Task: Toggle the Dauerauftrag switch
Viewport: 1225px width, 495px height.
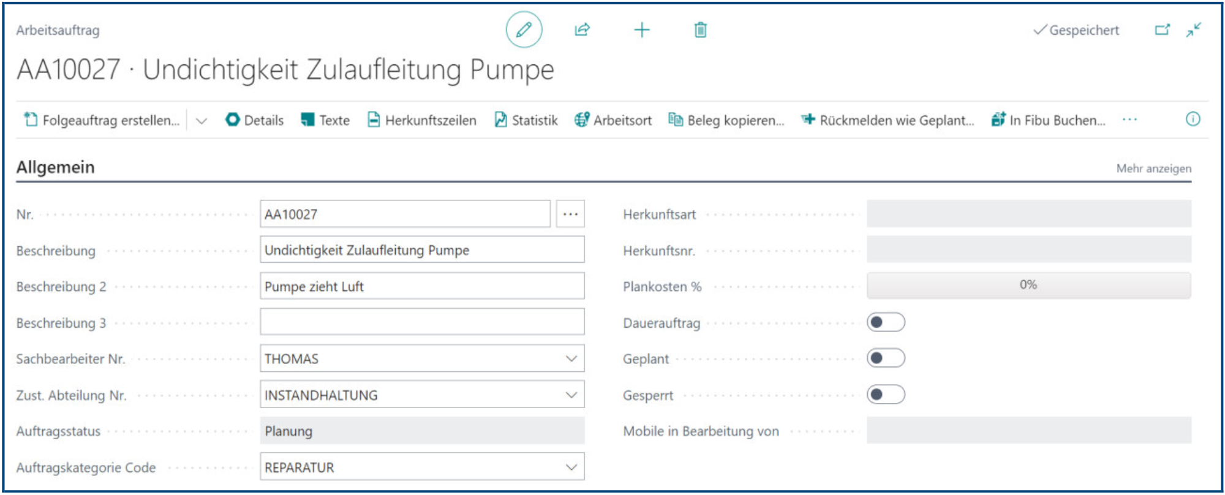Action: point(886,322)
